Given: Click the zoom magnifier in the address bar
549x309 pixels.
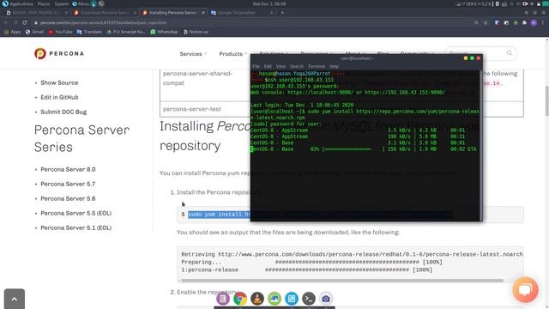Looking at the screenshot, I should (x=476, y=23).
